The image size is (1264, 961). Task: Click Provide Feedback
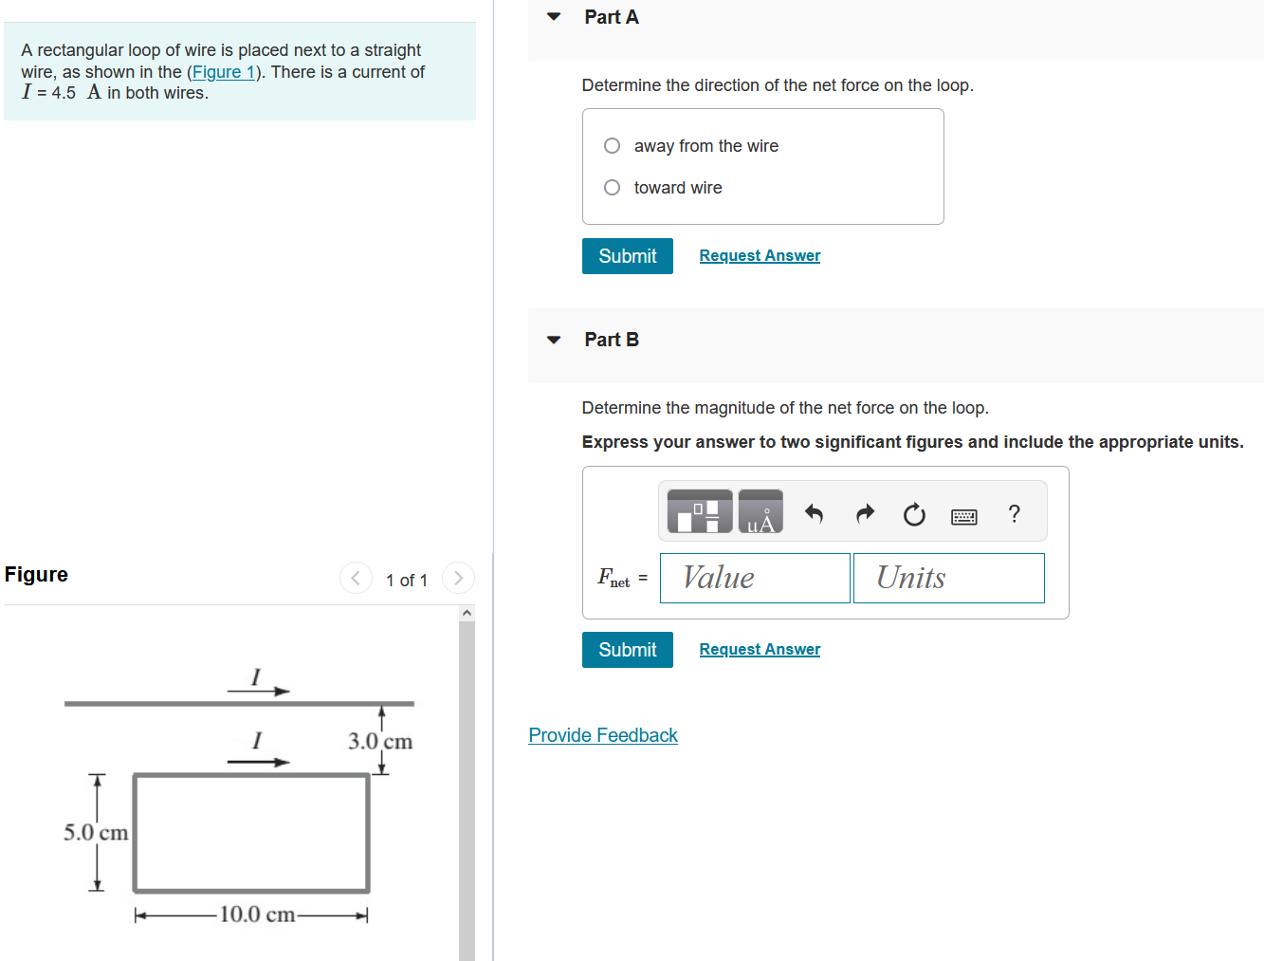[603, 735]
